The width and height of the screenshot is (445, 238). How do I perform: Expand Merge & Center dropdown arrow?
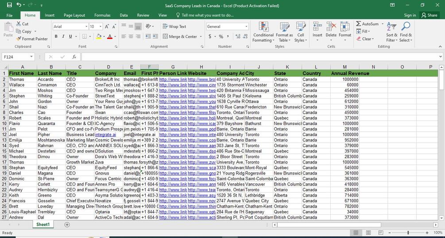point(201,37)
